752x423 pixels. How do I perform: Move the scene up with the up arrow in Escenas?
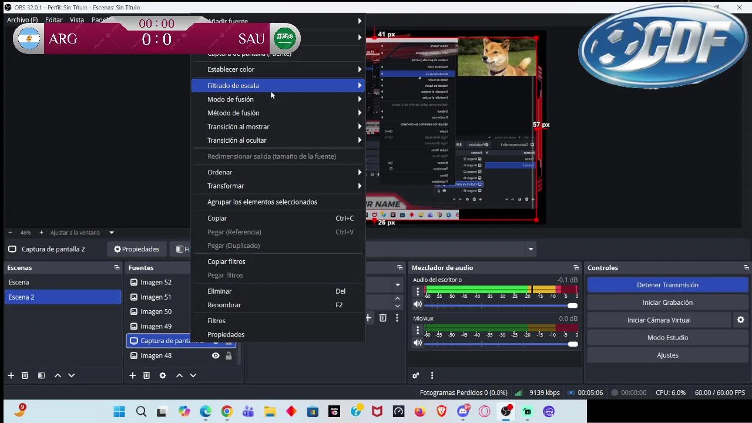click(58, 375)
